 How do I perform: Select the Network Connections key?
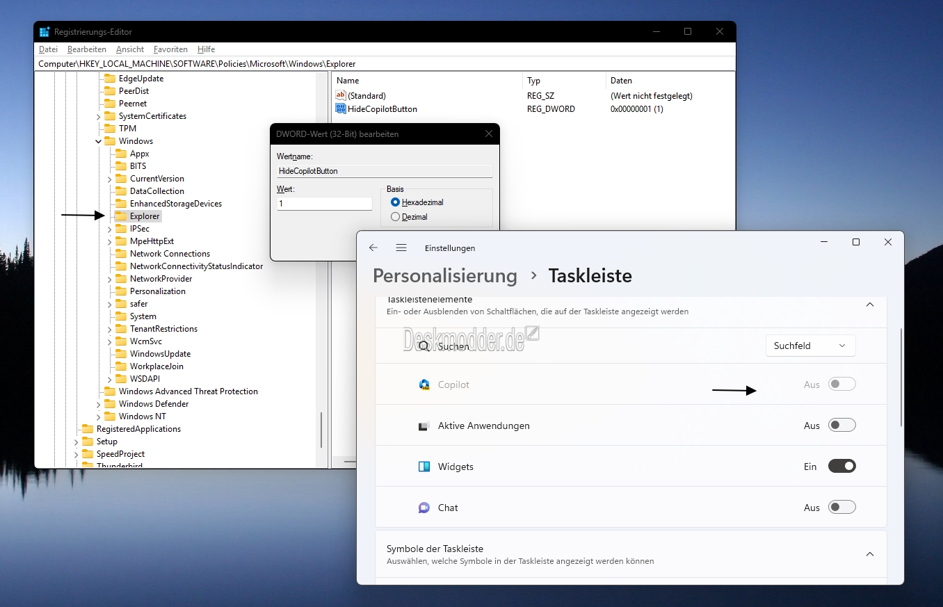click(x=170, y=254)
